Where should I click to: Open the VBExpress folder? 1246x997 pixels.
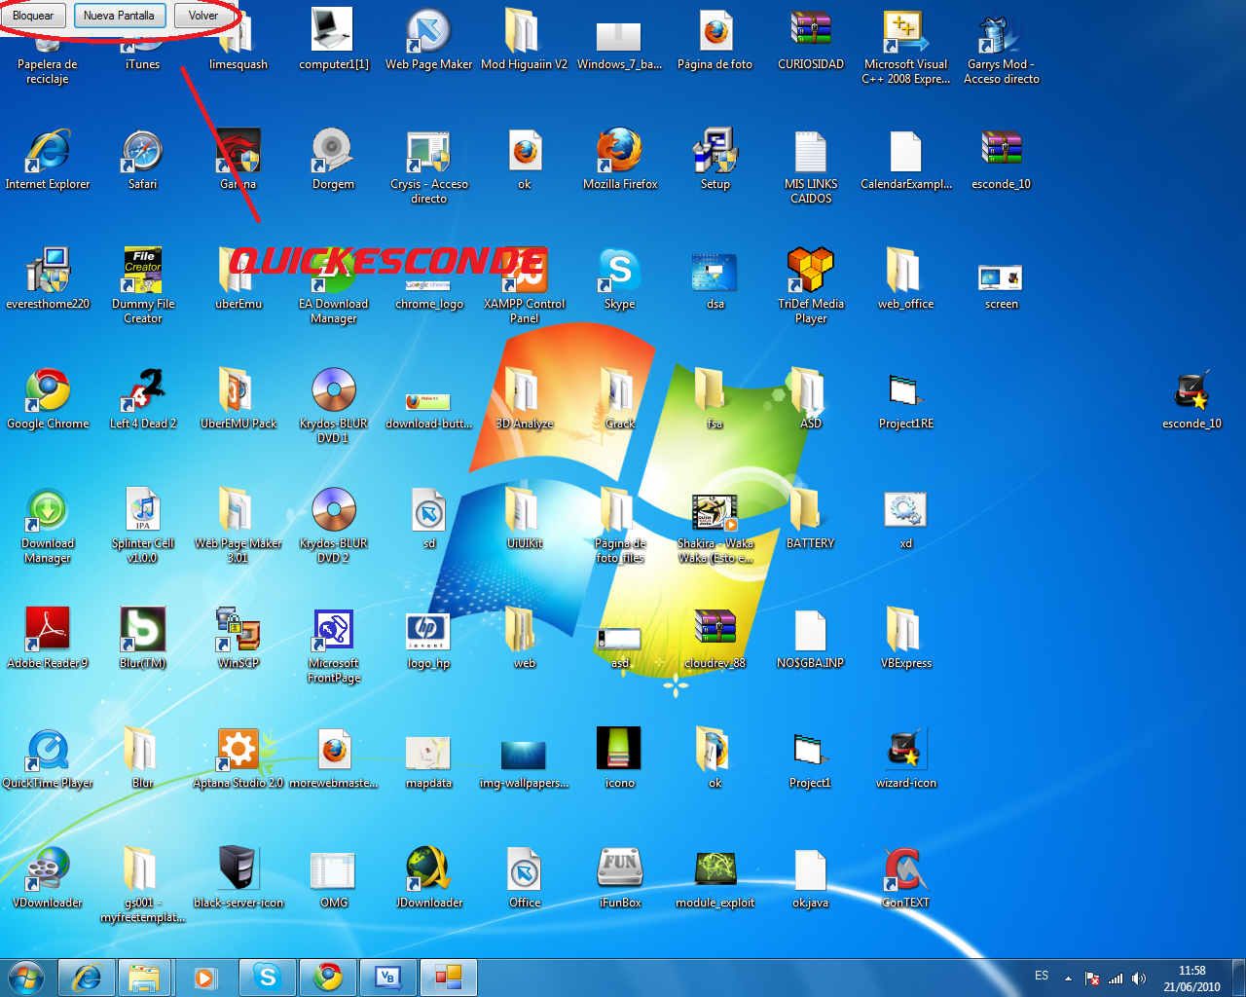(x=906, y=640)
